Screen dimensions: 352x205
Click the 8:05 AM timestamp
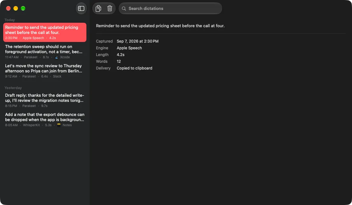11,125
